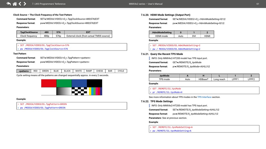This screenshot has height=149, width=266.
Task: Click the grayscale ramp test pattern image
Action: coord(64,91)
